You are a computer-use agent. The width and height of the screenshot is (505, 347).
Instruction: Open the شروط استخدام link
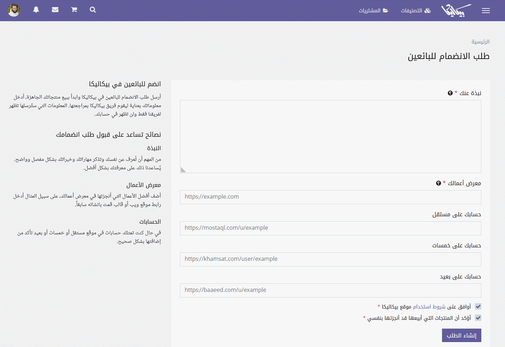click(429, 307)
